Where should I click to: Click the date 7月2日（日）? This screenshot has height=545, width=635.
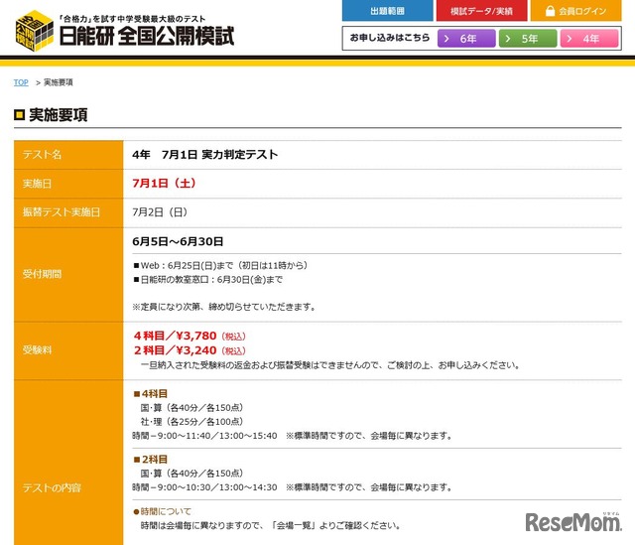point(160,212)
